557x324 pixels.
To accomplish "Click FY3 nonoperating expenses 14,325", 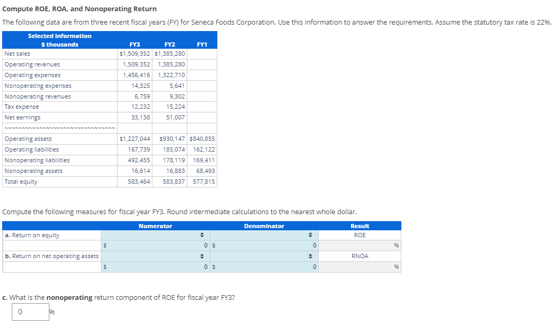I will tap(141, 86).
